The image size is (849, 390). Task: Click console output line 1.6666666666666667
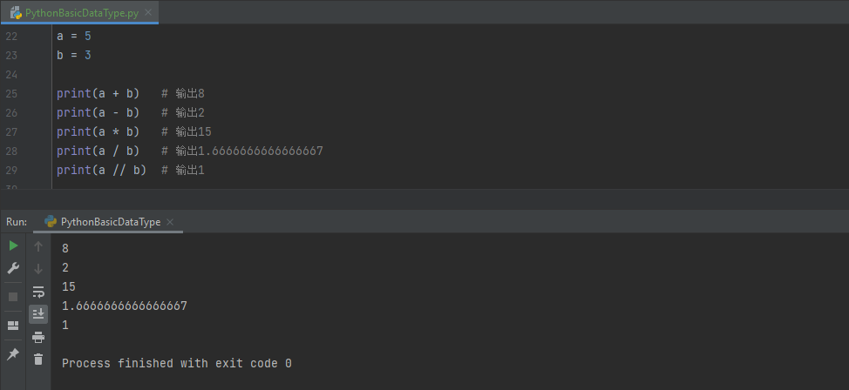coord(125,306)
